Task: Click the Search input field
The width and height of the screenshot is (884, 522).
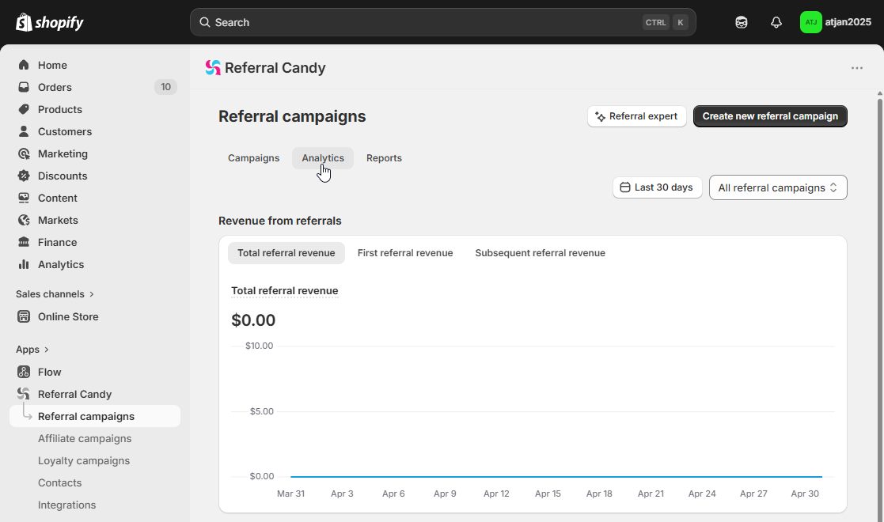Action: pyautogui.click(x=442, y=23)
